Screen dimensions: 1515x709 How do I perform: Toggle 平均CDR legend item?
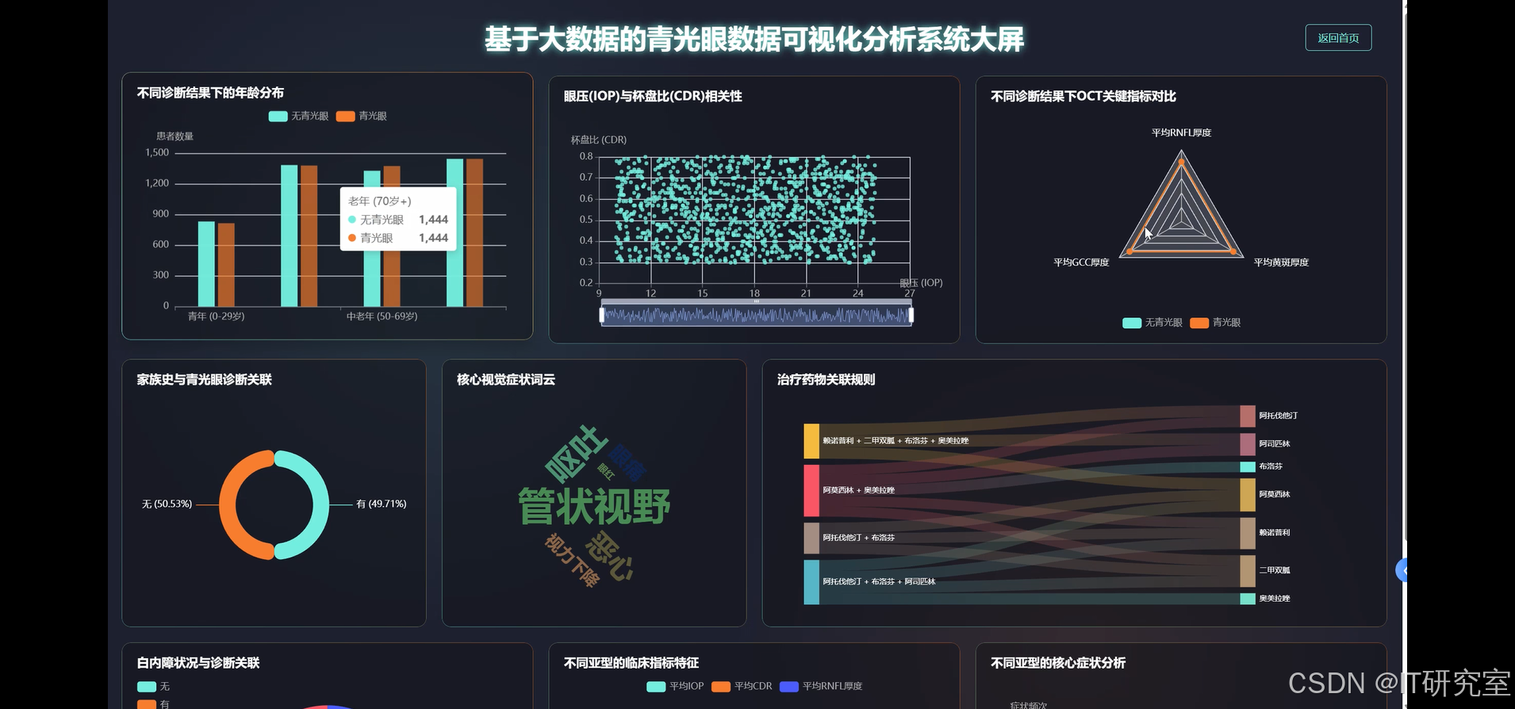742,686
